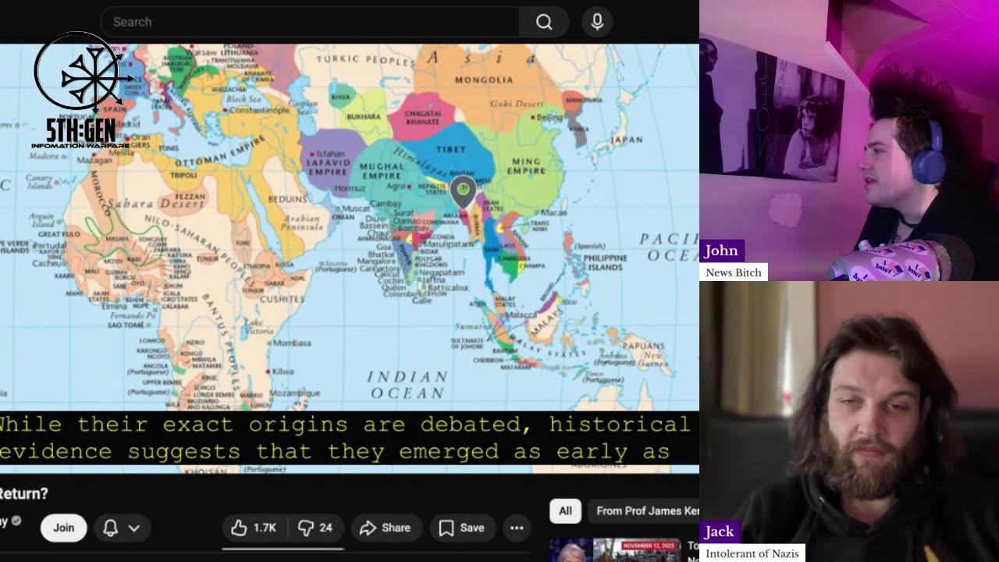This screenshot has height=562, width=999.
Task: Click the YouTube search input field
Action: point(310,22)
